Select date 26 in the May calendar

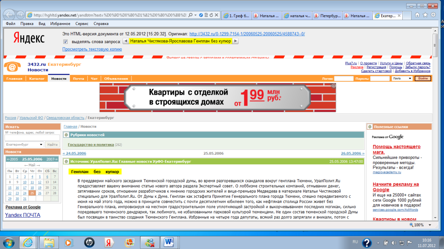tap(40, 193)
